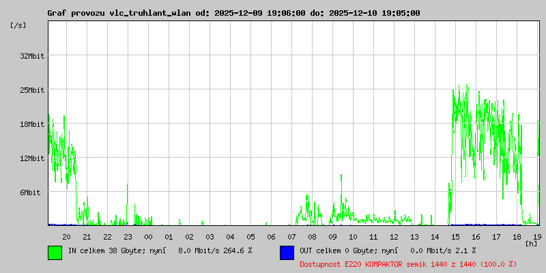546x273 pixels.
Task: Click the '06' hour tick label
Action: (x=271, y=237)
